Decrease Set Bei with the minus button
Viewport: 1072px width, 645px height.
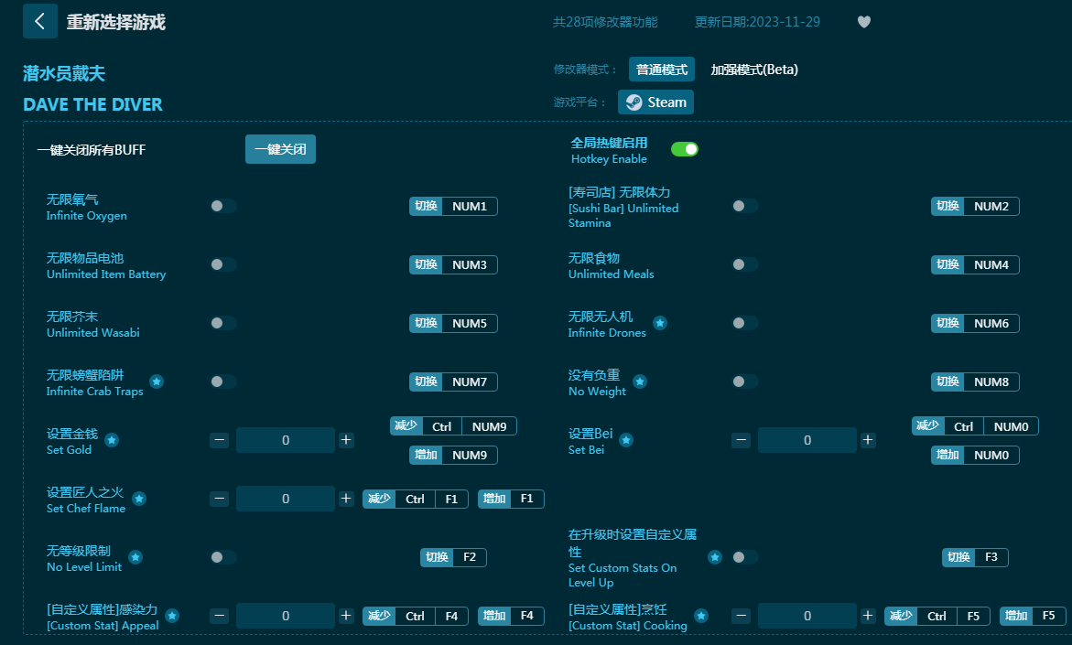[x=742, y=440]
